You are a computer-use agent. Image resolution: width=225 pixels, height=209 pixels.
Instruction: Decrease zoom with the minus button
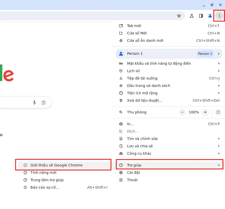coord(182,112)
